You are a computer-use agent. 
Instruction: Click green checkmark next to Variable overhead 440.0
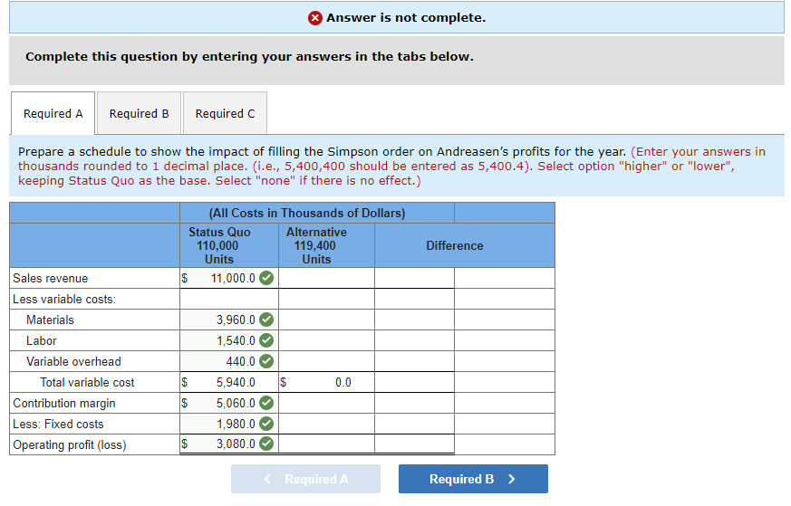266,361
